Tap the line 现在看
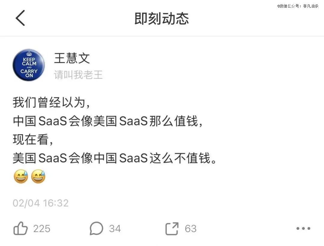Viewport: 324px width, 246px height. (33, 140)
